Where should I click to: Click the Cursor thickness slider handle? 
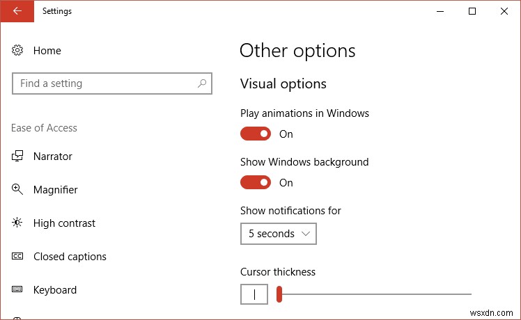pos(279,294)
